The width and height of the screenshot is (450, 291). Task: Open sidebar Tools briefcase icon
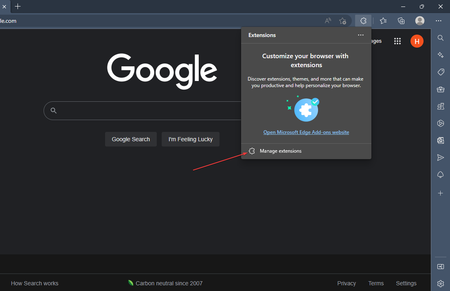click(441, 90)
